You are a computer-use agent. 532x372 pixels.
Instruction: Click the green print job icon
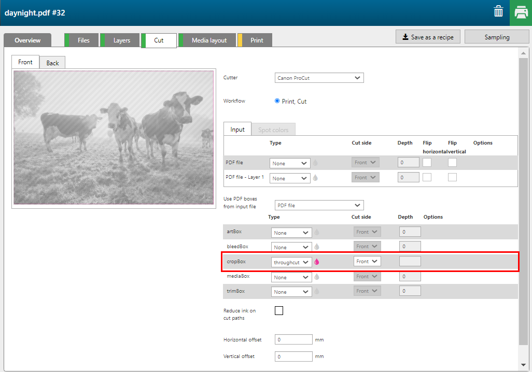pyautogui.click(x=521, y=12)
